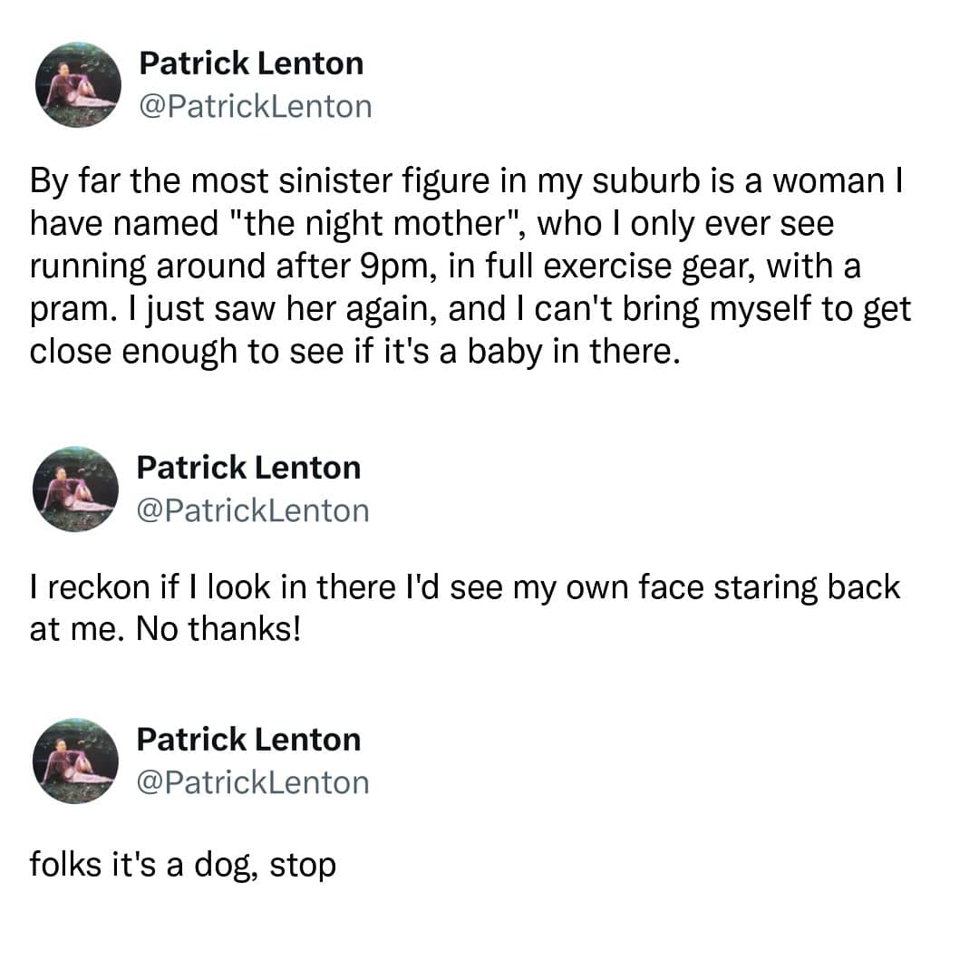
Task: Open the profile avatar on the first tweet
Action: click(x=78, y=85)
